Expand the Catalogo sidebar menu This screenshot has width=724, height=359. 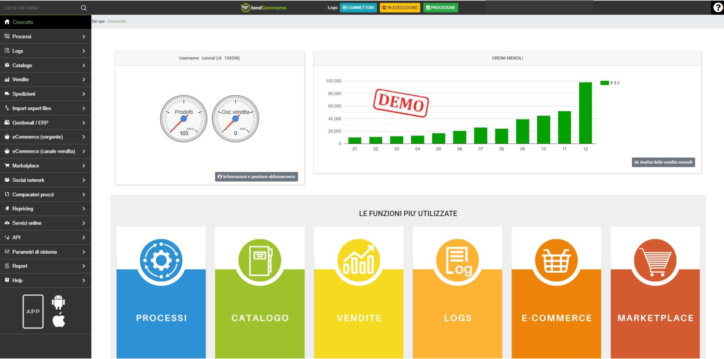45,65
